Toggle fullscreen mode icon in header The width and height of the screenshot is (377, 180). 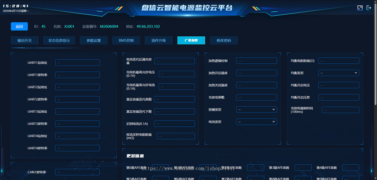(360, 8)
